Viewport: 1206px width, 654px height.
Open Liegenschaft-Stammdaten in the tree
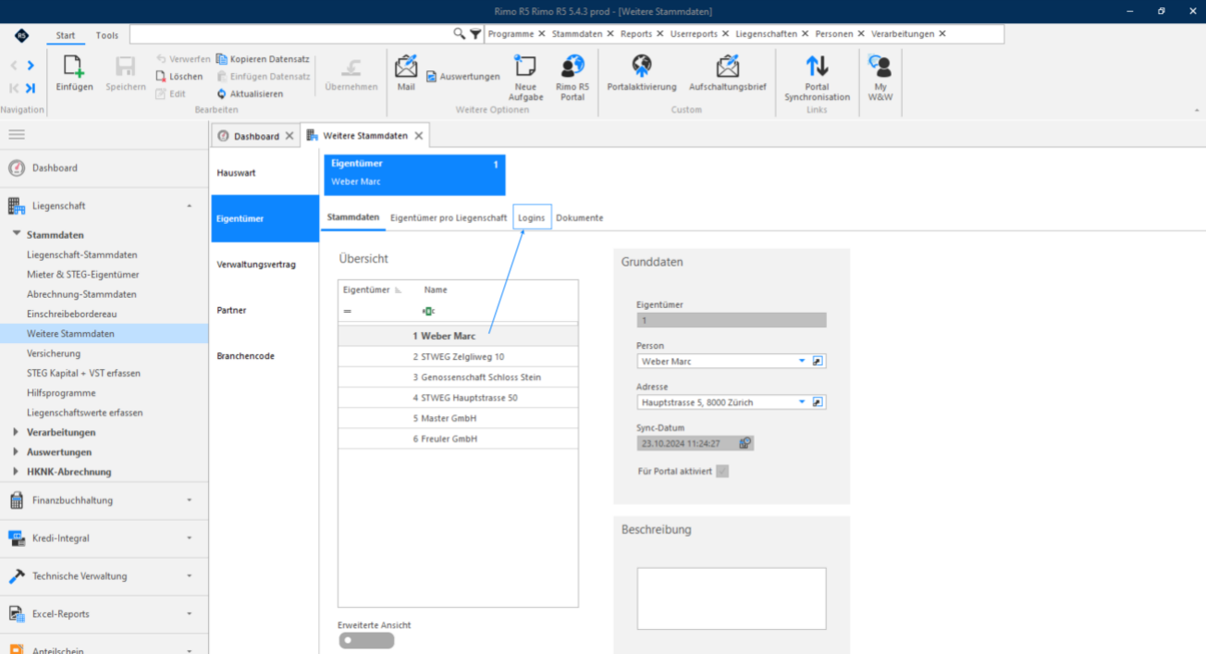(82, 254)
